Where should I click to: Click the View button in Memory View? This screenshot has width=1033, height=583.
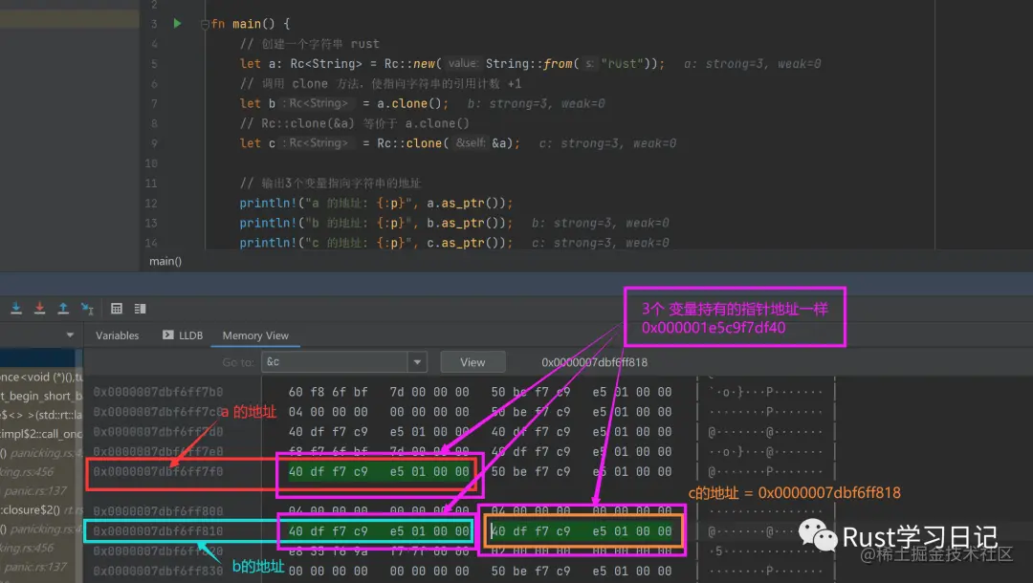coord(473,362)
